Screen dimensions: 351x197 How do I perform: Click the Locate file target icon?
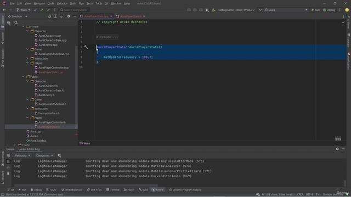coord(49,16)
